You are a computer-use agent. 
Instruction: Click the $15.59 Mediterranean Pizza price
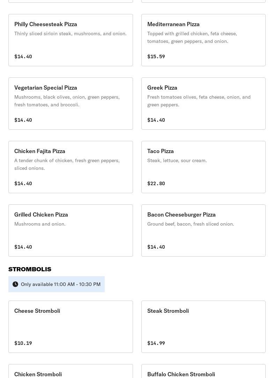(156, 56)
